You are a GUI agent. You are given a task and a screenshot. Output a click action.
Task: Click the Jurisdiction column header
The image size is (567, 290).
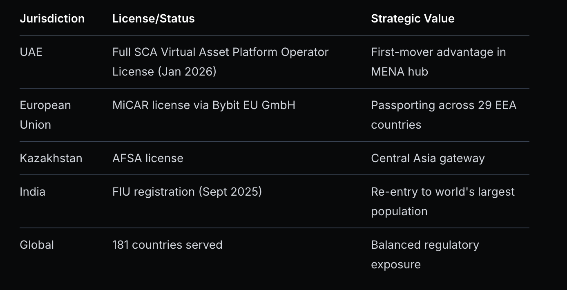pos(52,19)
